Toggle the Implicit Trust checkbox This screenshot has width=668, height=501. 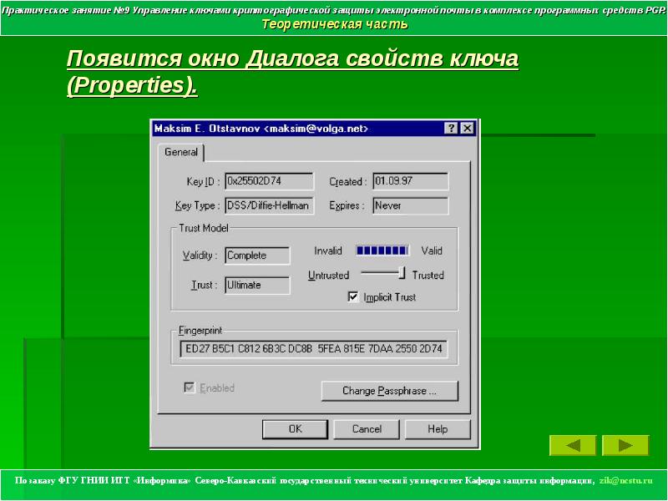[353, 296]
